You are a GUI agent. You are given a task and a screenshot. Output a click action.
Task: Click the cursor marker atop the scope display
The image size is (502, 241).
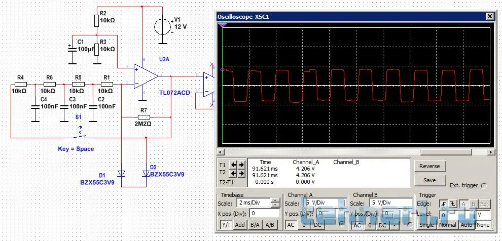pyautogui.click(x=222, y=25)
